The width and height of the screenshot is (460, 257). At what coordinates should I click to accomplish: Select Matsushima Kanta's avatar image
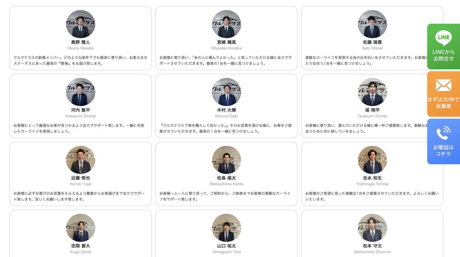pos(226,160)
